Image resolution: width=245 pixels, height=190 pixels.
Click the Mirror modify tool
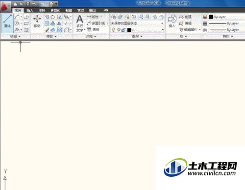[59, 23]
